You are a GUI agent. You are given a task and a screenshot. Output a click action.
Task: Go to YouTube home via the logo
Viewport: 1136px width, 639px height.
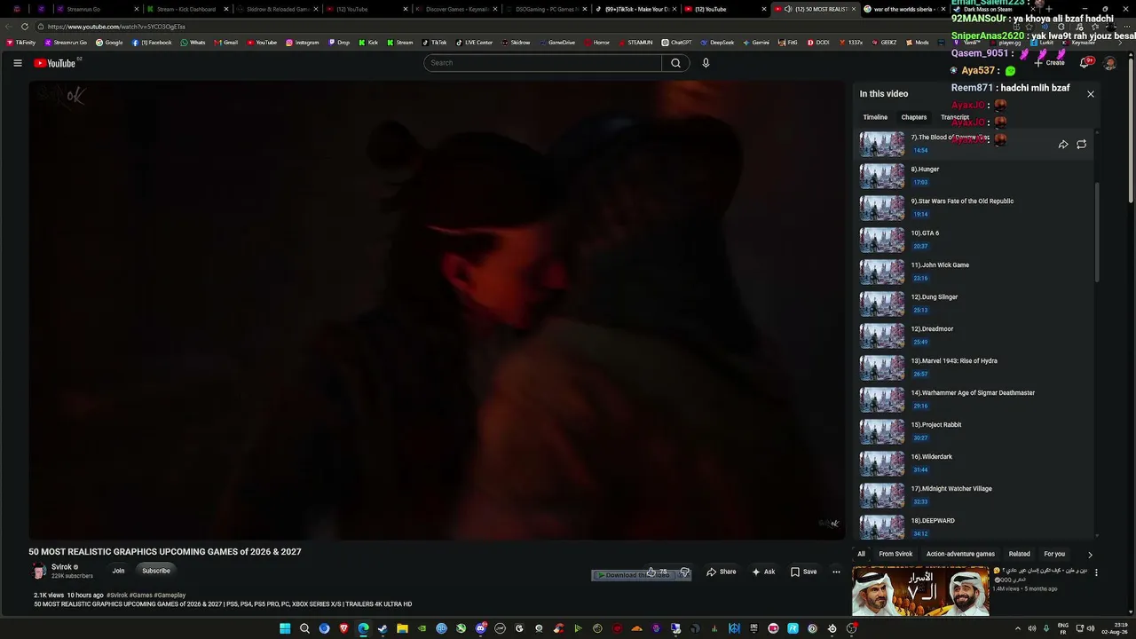55,63
